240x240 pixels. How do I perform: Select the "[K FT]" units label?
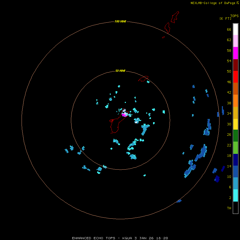225,19
